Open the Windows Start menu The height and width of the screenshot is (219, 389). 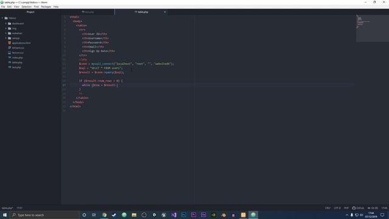coord(5,215)
